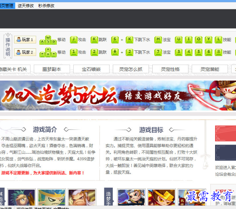Open the 灵宠怎么抓 guide button
Viewport: 236px width, 209px height.
131,69
